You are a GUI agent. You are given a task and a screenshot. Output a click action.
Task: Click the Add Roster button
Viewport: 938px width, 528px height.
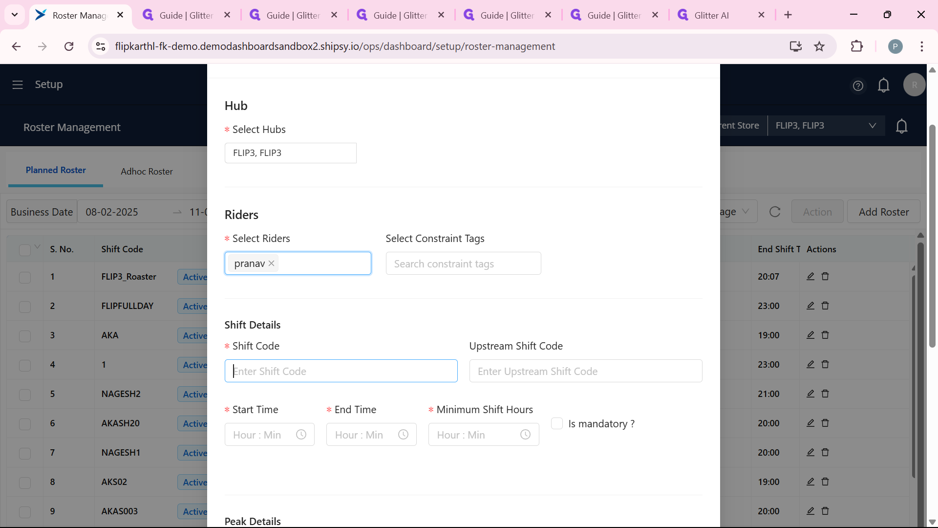[883, 212]
